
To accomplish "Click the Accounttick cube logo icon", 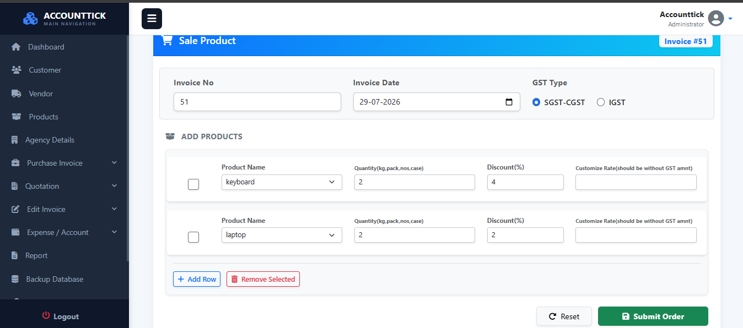I will point(30,18).
